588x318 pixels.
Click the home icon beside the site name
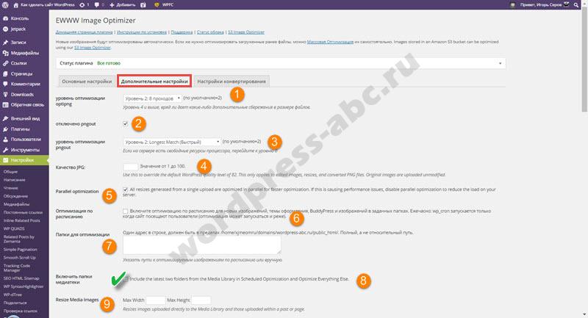click(x=15, y=5)
